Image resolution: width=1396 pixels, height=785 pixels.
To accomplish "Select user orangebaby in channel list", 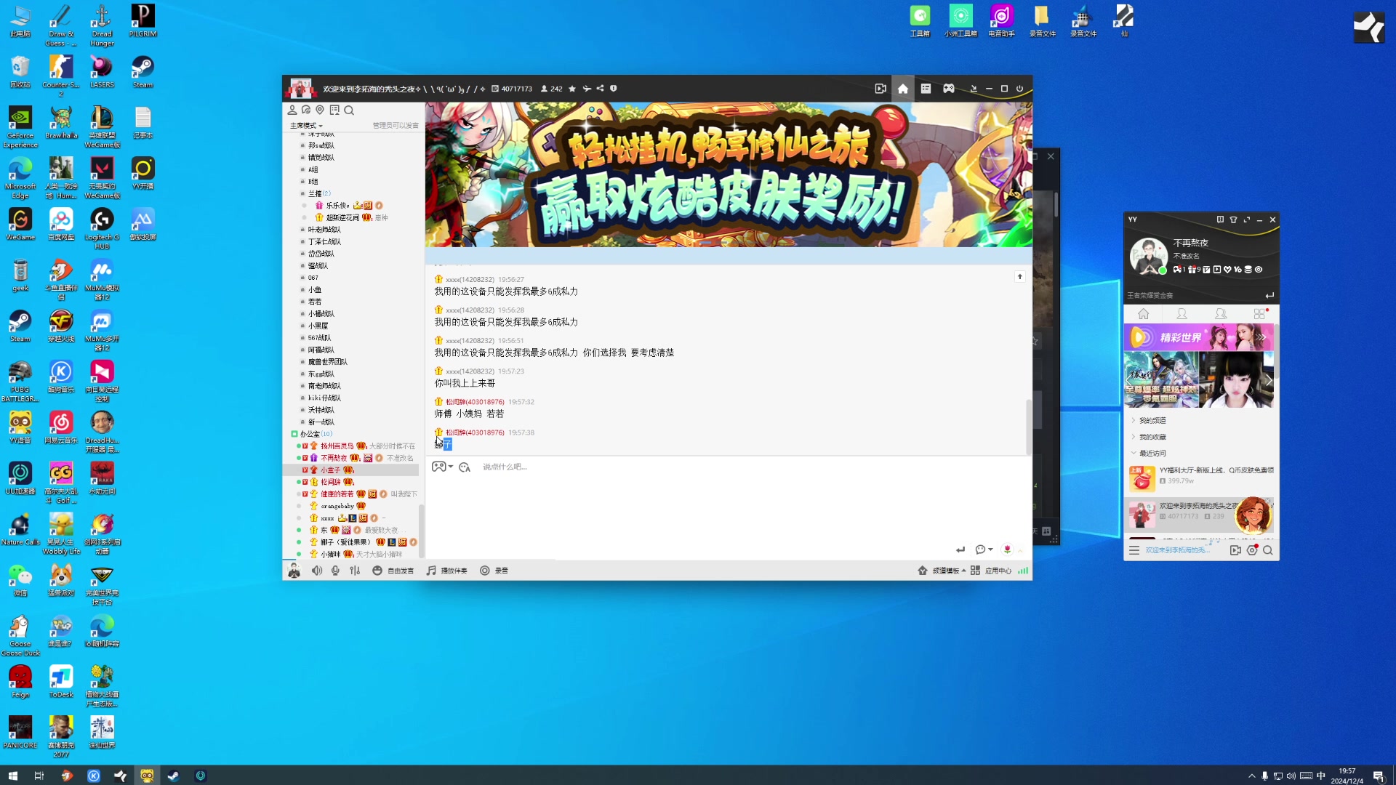I will coord(337,506).
